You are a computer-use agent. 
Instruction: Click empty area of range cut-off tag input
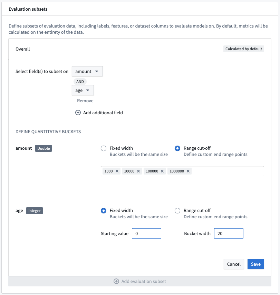pos(228,171)
